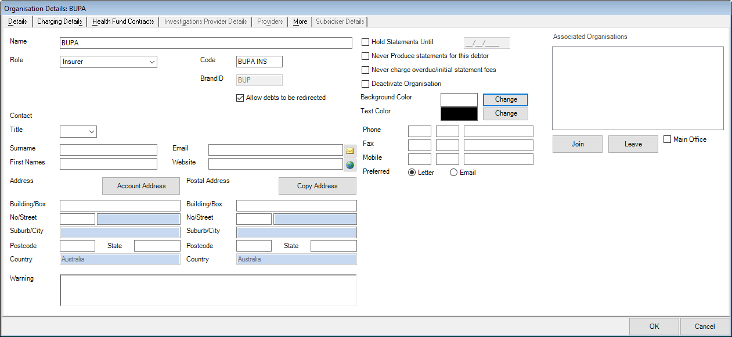732x337 pixels.
Task: Uncheck Allow debts to be redirected
Action: click(x=240, y=98)
